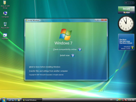The height and width of the screenshot is (102, 136).
Task: Launch Internet Explorer from Quick Launch
Action: (x=16, y=100)
